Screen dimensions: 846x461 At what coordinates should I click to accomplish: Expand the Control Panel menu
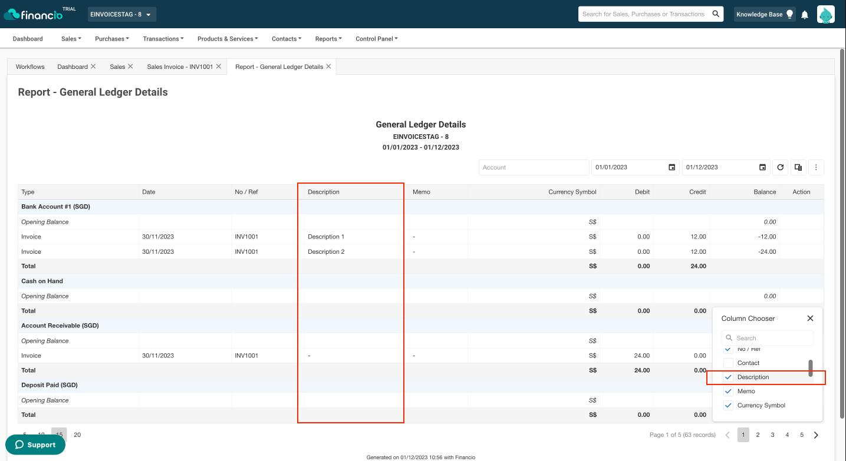pos(377,39)
